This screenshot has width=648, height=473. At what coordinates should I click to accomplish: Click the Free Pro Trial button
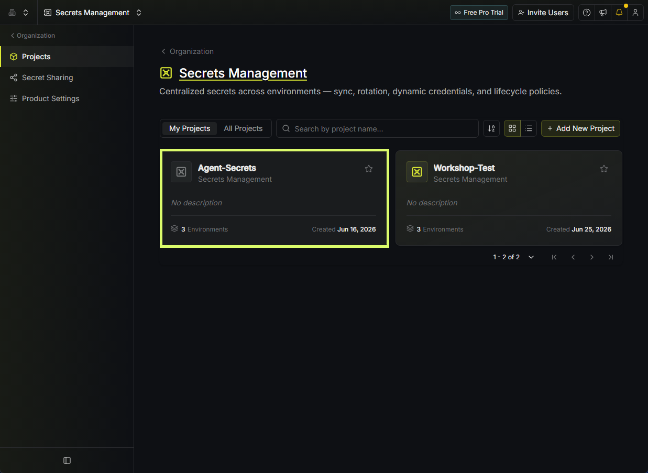[479, 13]
